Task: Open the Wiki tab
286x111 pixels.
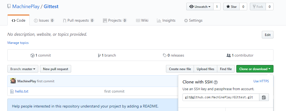Action: (142, 20)
